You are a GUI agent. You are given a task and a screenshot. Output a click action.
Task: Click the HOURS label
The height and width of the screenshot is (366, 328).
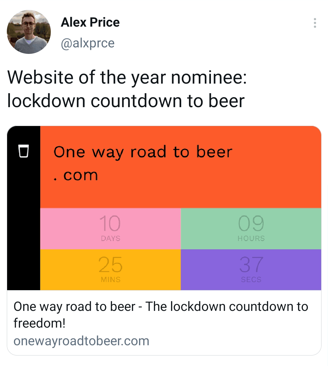(x=251, y=238)
